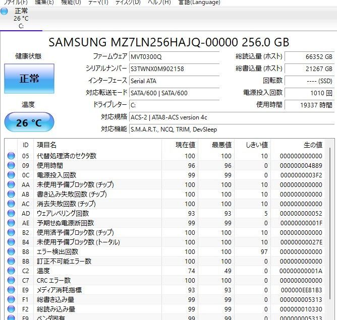
Task: Open the 機能(U) menu
Action: pyautogui.click(x=71, y=3)
